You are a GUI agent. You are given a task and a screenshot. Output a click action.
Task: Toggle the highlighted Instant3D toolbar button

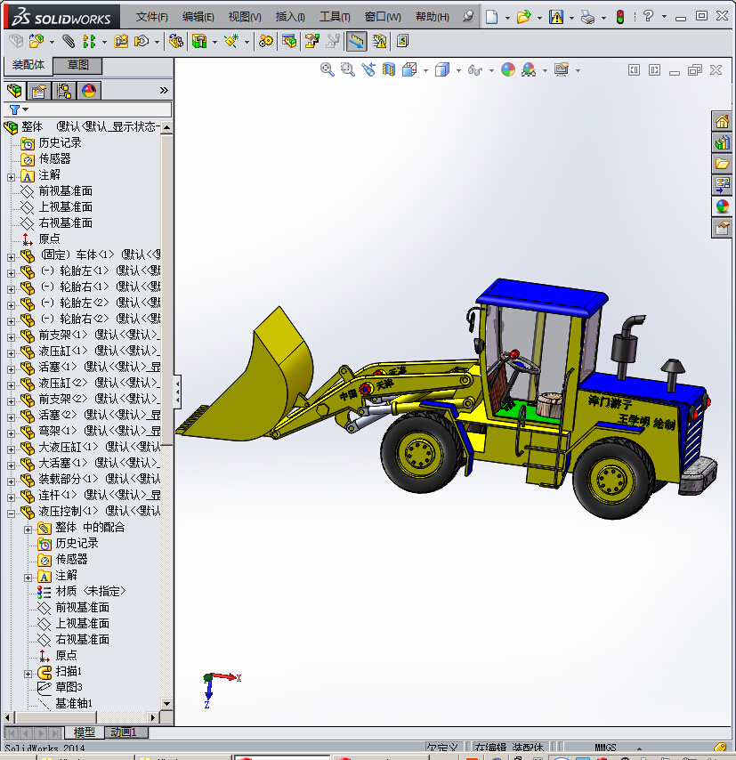[x=356, y=41]
